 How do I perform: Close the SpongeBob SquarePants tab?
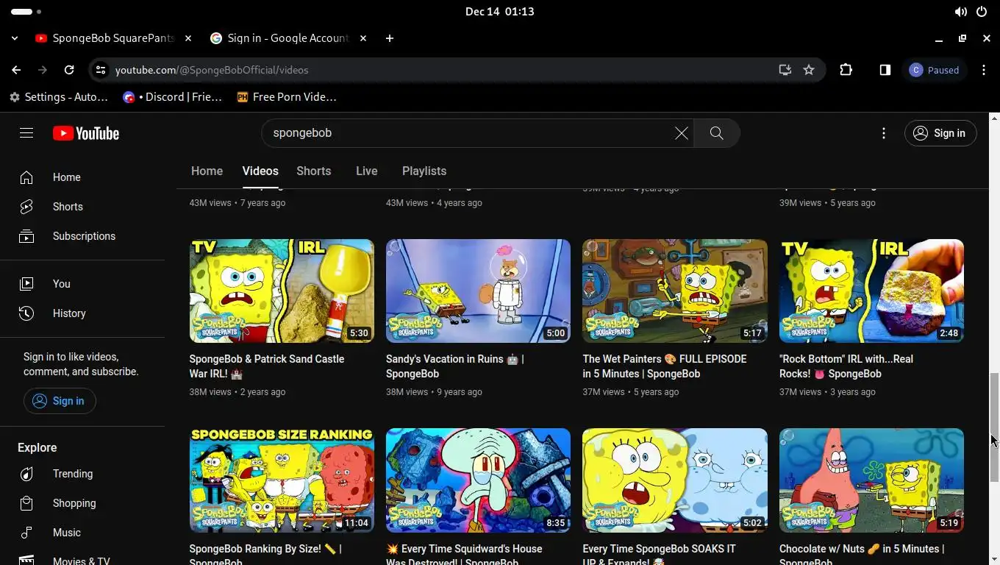[x=188, y=38]
